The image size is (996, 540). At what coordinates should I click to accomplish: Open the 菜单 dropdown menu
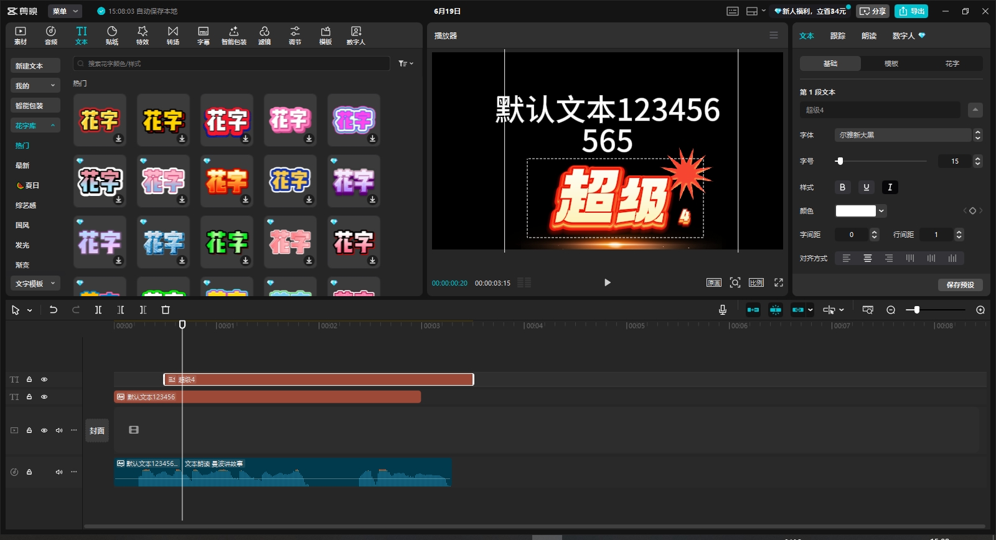[65, 11]
